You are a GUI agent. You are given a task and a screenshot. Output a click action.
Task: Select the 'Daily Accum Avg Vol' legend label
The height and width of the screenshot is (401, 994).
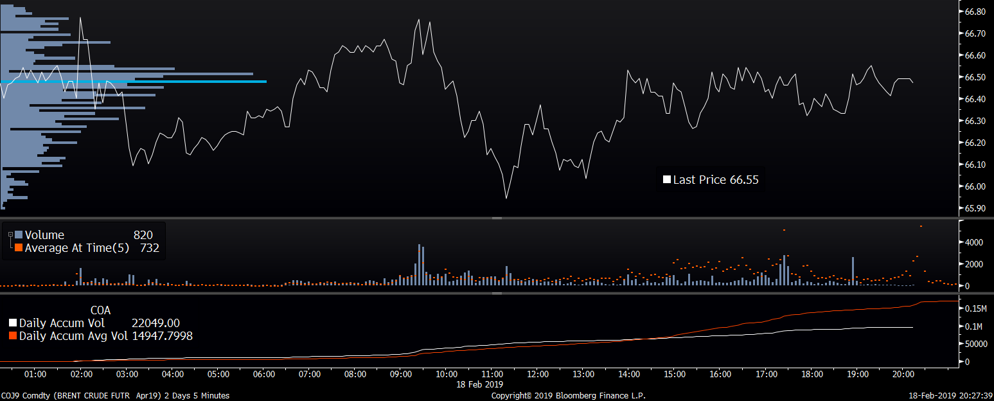74,335
